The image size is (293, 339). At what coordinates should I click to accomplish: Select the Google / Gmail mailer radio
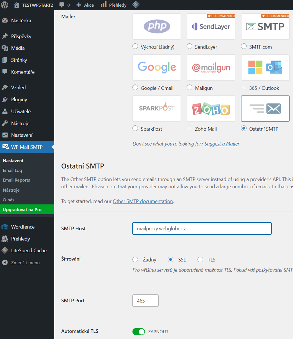[136, 87]
